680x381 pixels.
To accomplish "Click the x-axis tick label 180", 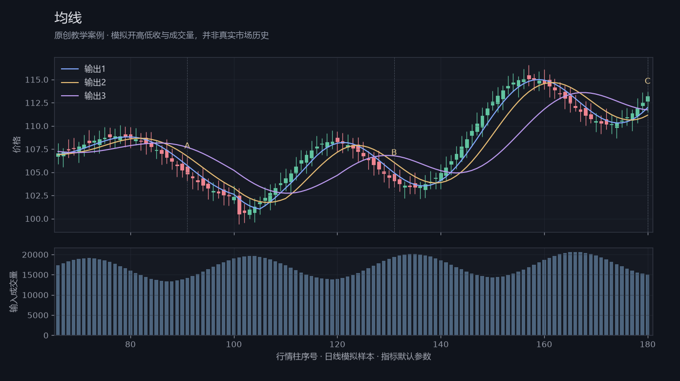I will click(x=648, y=343).
